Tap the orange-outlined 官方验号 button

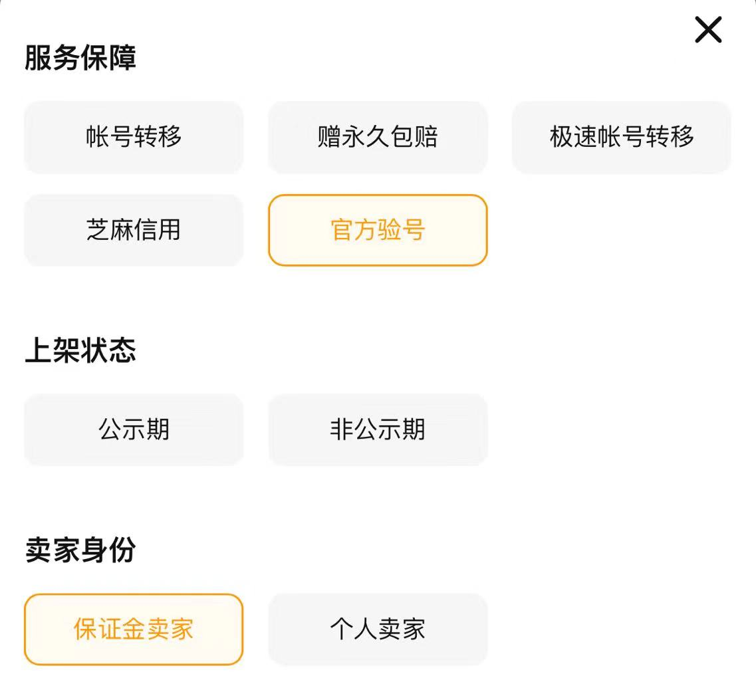(378, 230)
